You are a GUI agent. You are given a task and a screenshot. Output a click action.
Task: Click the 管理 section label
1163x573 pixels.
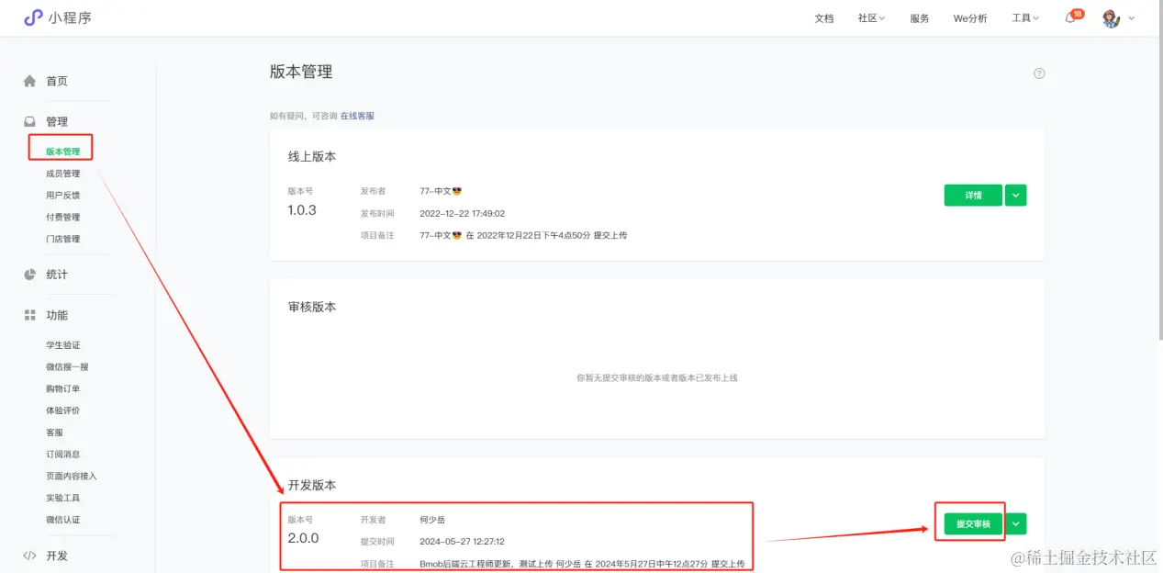(57, 121)
